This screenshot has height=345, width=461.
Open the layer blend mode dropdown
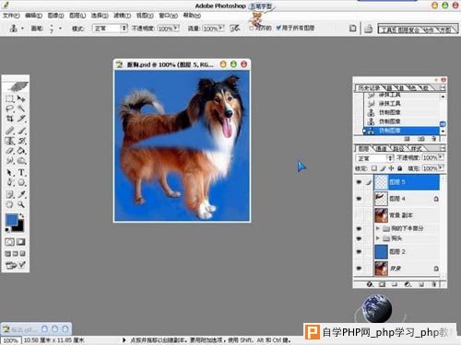[374, 158]
